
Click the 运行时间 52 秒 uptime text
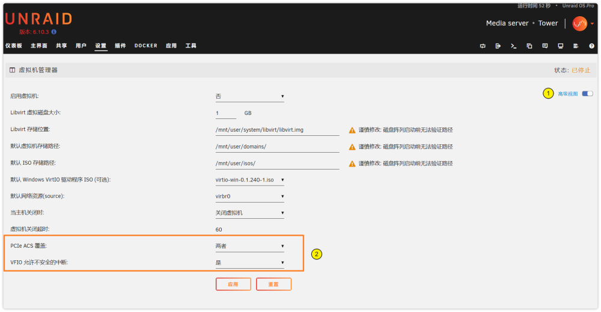click(x=534, y=6)
